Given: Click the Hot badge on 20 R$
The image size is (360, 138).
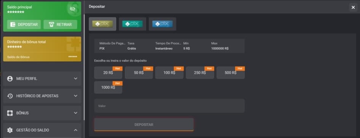Looking at the screenshot, I should [118, 68].
